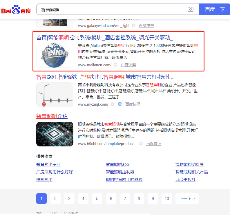Click the blue shield verification icon
Screen dimensions: 230x215
click(x=120, y=104)
